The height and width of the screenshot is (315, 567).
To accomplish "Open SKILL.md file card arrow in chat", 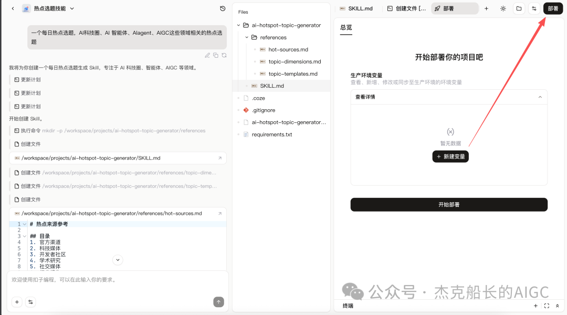I will pos(220,158).
